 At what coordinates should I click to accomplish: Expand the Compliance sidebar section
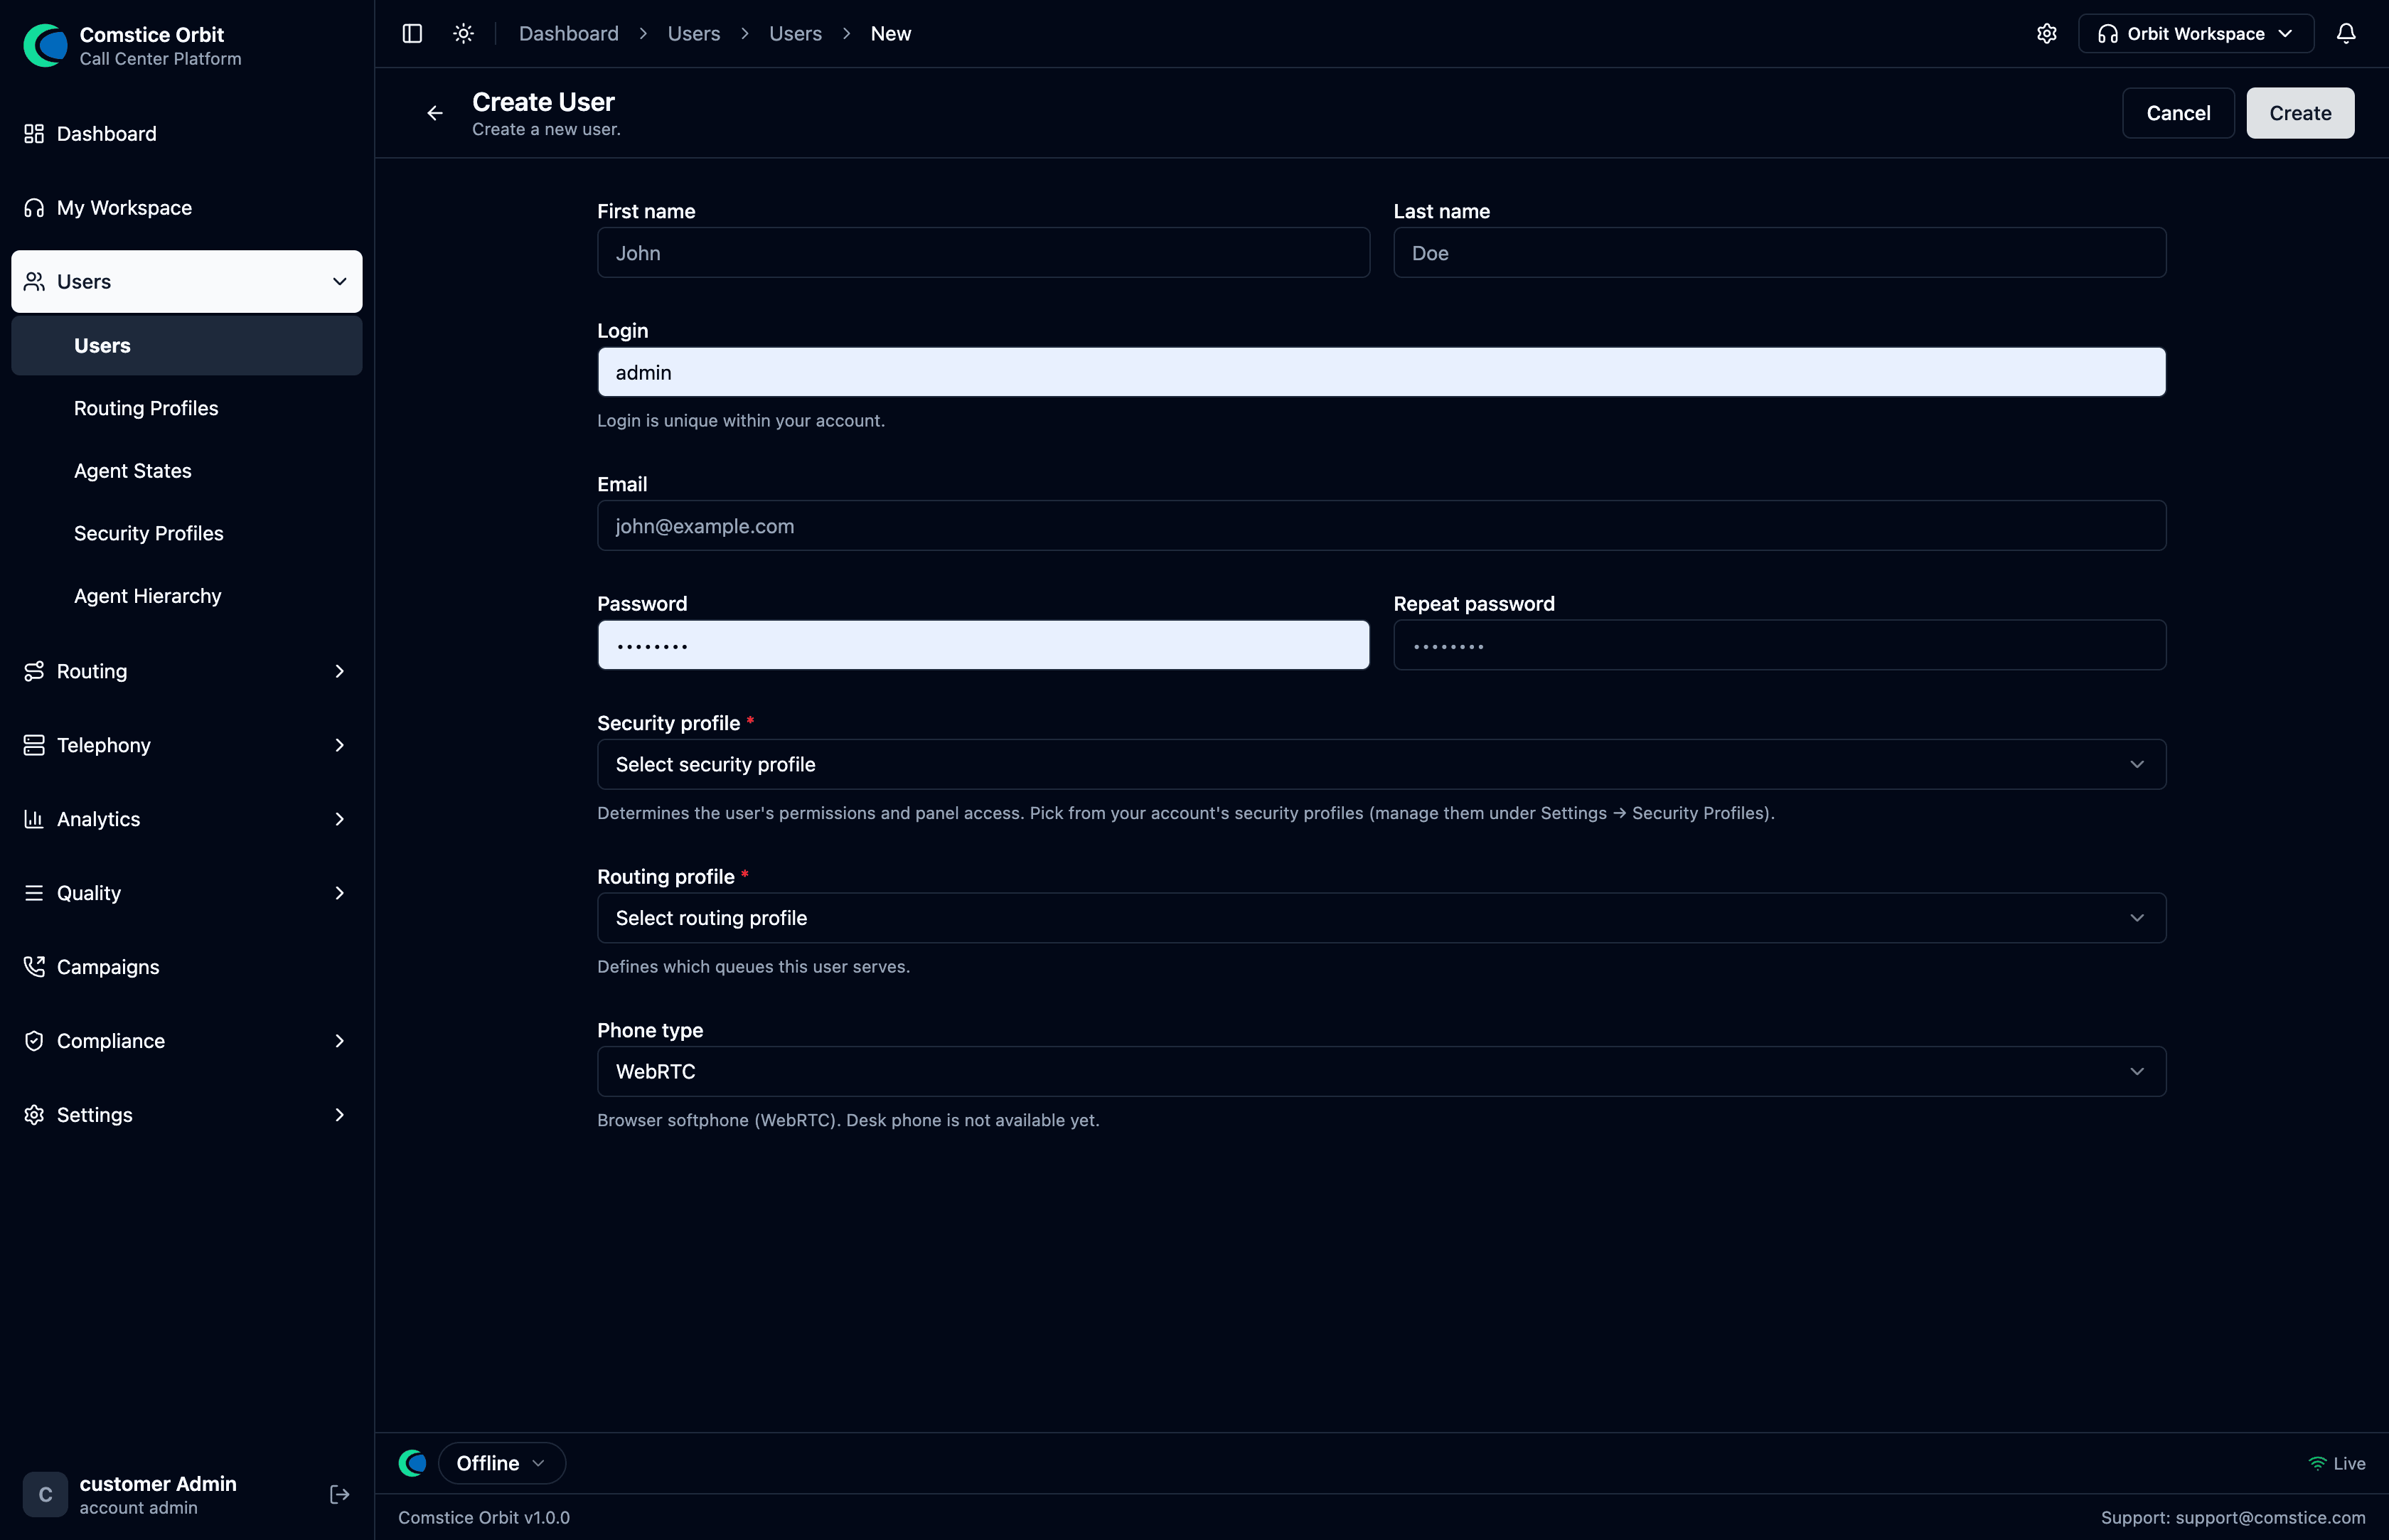coord(339,1041)
